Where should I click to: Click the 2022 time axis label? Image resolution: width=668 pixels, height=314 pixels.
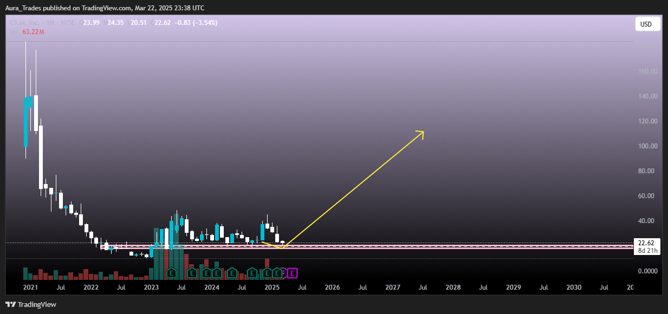[x=91, y=287]
